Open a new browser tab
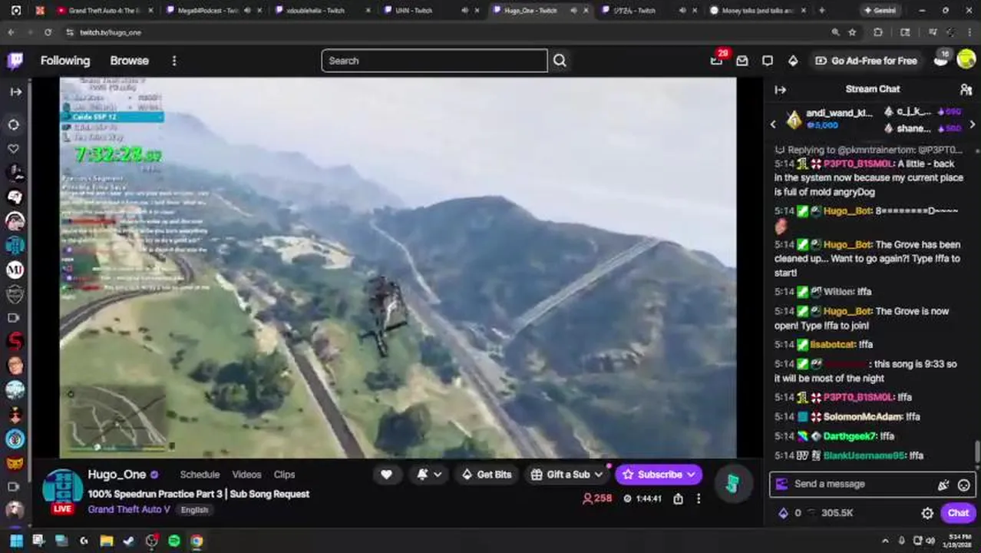The height and width of the screenshot is (553, 981). click(821, 10)
